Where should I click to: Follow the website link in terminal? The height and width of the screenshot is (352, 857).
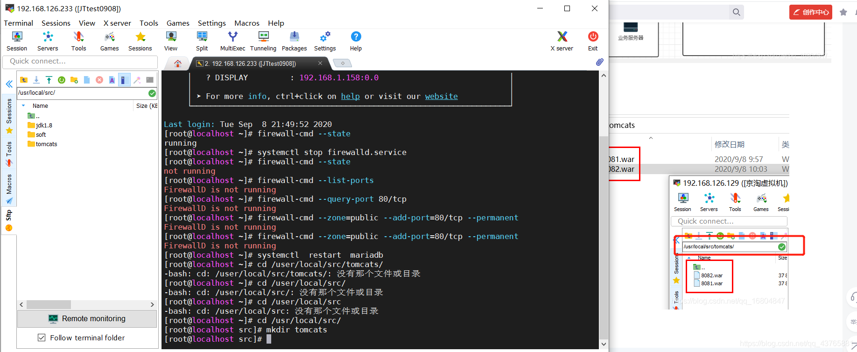pyautogui.click(x=441, y=96)
